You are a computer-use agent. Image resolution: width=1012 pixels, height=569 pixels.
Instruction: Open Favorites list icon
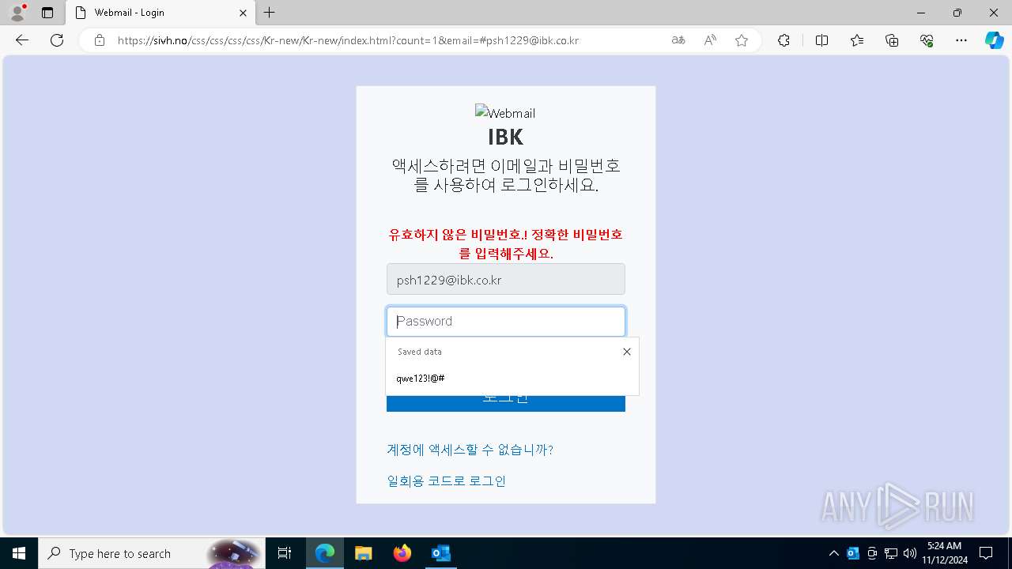pos(857,40)
